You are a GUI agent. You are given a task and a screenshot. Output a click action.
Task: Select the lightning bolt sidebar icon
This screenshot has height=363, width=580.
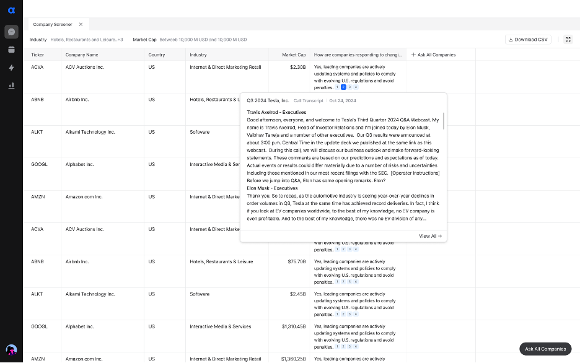tap(12, 68)
